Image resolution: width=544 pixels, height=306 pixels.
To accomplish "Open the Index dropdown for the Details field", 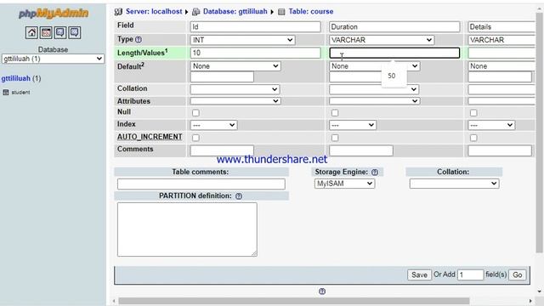I will point(491,125).
